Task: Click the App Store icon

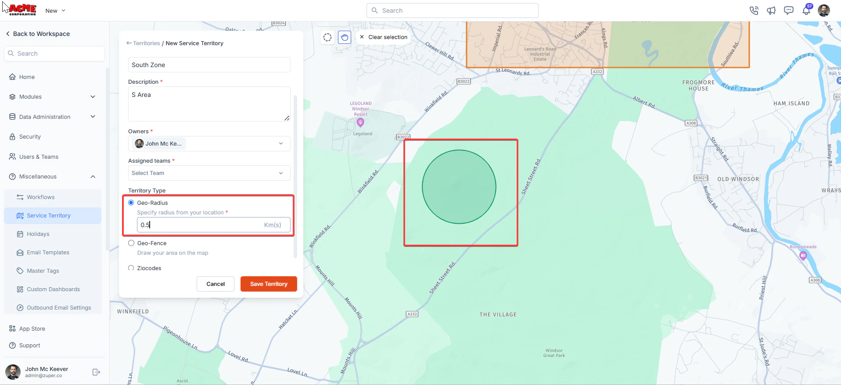Action: tap(12, 328)
